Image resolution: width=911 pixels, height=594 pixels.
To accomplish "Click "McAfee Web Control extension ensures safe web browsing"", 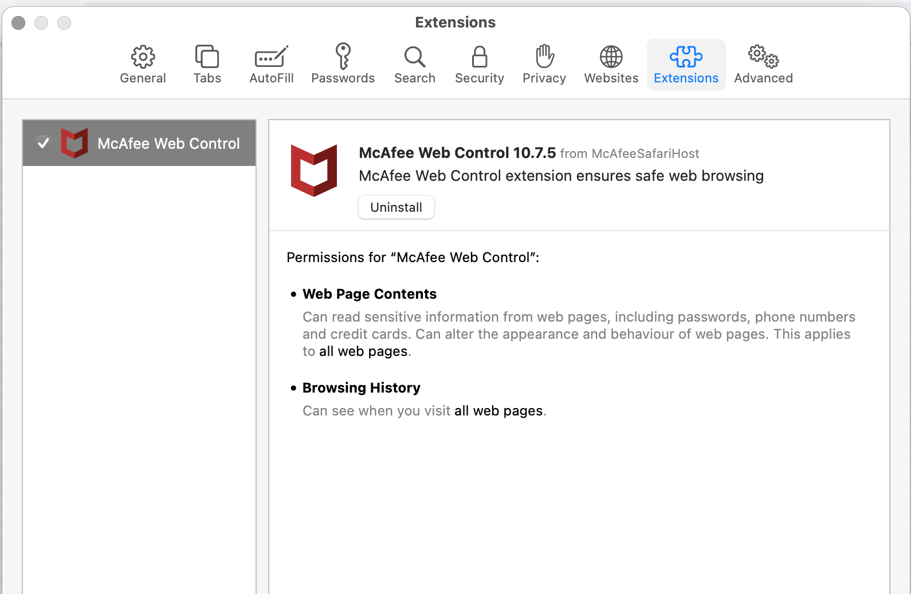I will tap(561, 176).
